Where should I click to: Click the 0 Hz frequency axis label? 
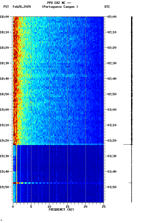pyautogui.click(x=13, y=207)
